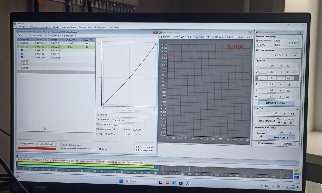Toggle the Авто checkbox

coord(100,149)
